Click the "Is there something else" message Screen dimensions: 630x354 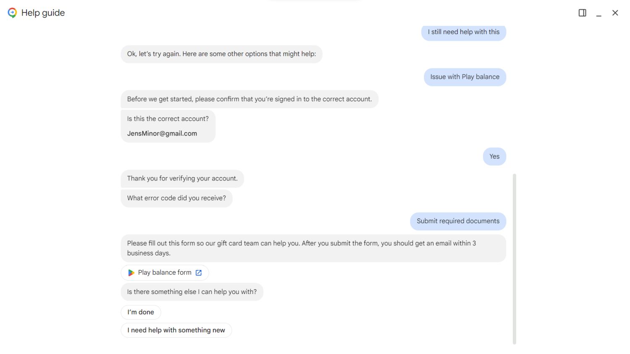(192, 292)
